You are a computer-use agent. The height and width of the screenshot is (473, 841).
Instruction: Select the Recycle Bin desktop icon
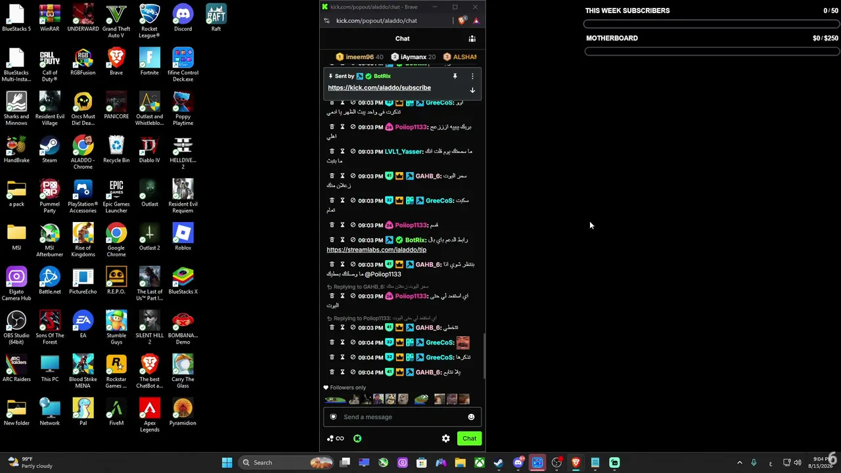point(116,149)
